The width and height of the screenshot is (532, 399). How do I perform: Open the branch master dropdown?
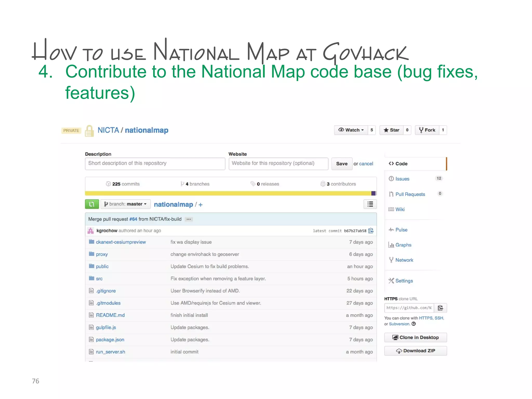click(x=125, y=204)
